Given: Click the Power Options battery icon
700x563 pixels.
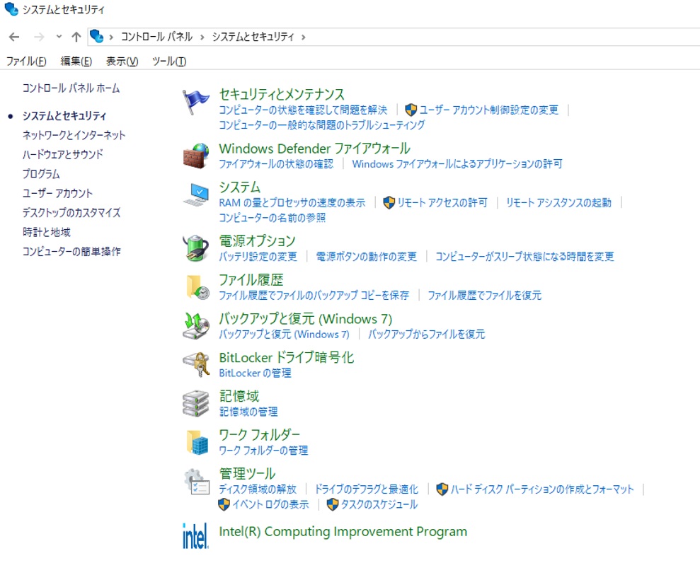Looking at the screenshot, I should tap(196, 248).
